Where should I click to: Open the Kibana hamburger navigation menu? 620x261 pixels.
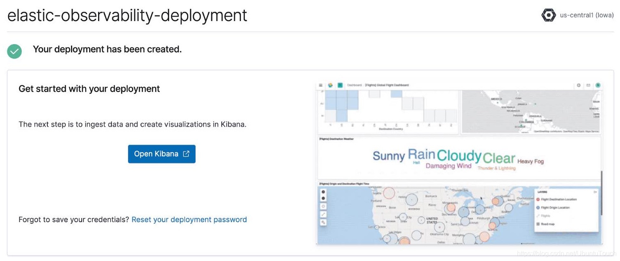click(x=320, y=85)
